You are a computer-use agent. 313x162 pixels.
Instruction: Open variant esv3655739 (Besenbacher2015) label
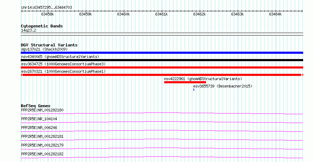pos(223,86)
